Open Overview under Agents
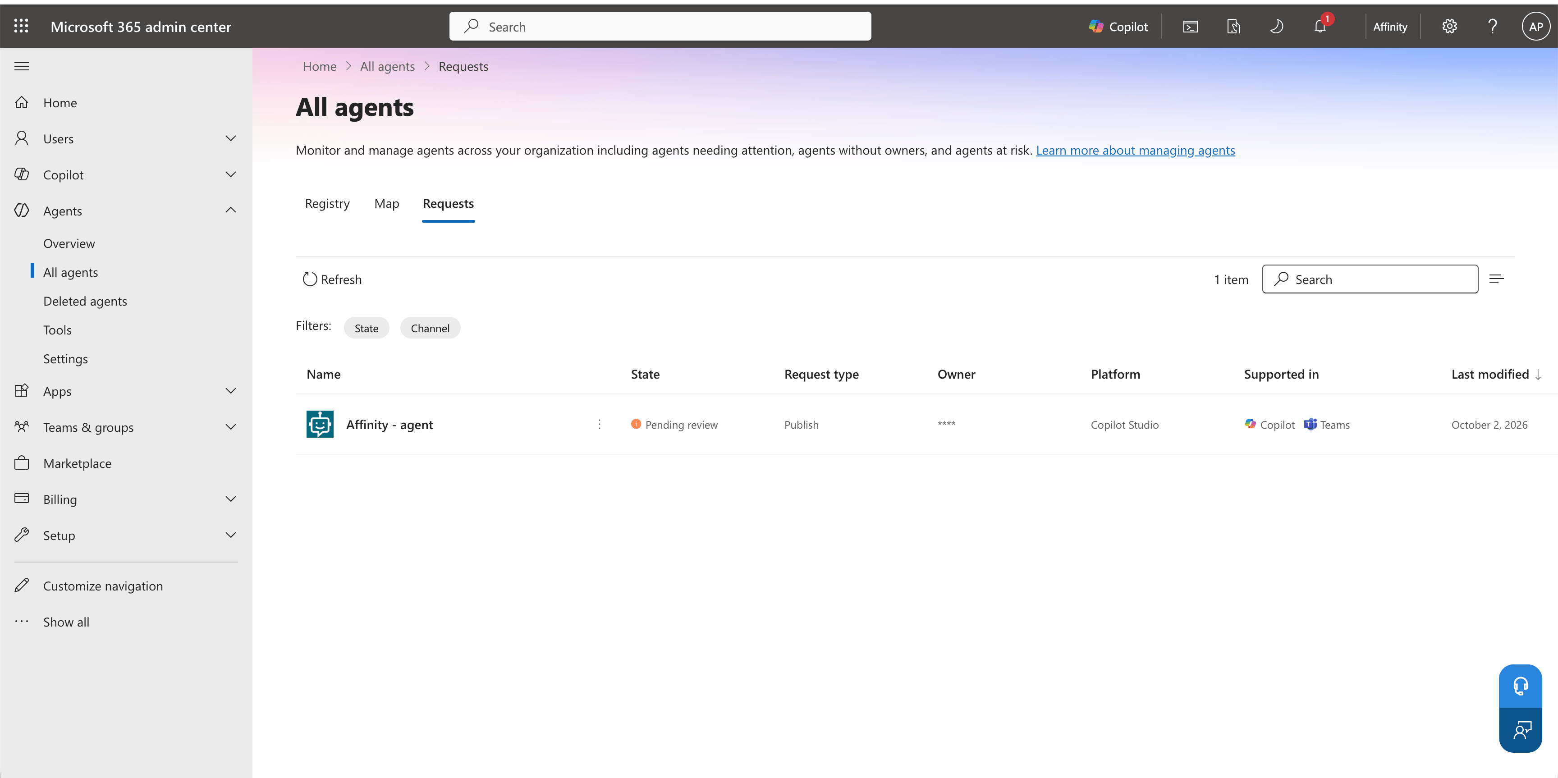1558x778 pixels. [69, 243]
